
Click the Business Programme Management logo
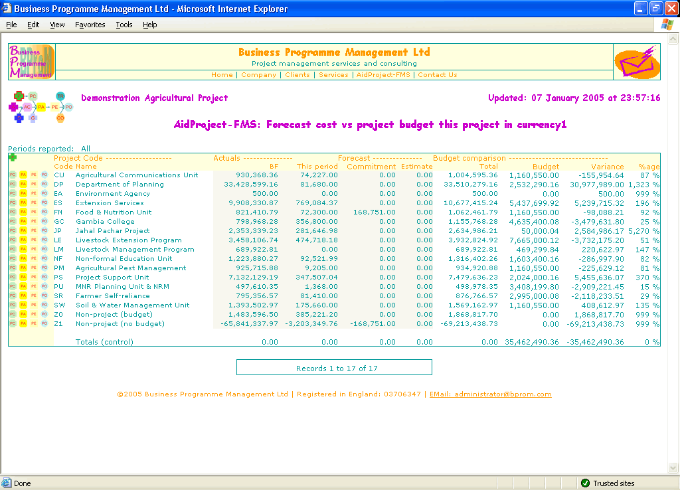[x=32, y=62]
